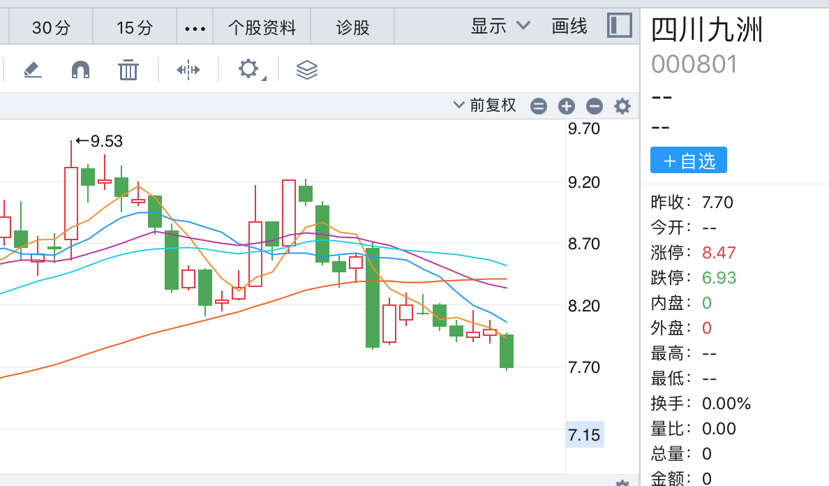Screen dimensions: 829x486
Task: Open chart settings gear beside zoom buttons
Action: click(x=622, y=106)
